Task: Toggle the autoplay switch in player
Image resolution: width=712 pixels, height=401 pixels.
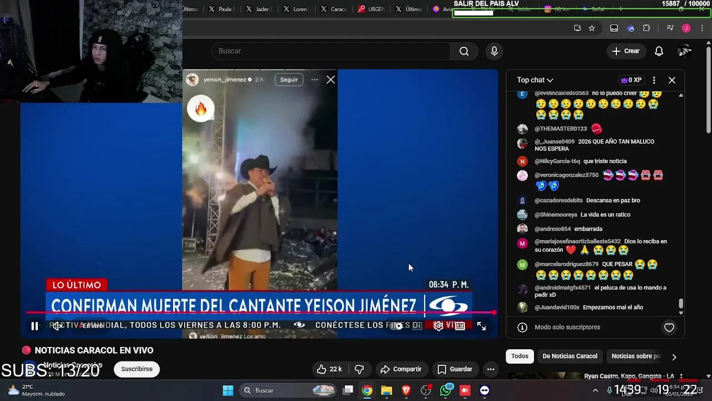Action: (x=397, y=326)
